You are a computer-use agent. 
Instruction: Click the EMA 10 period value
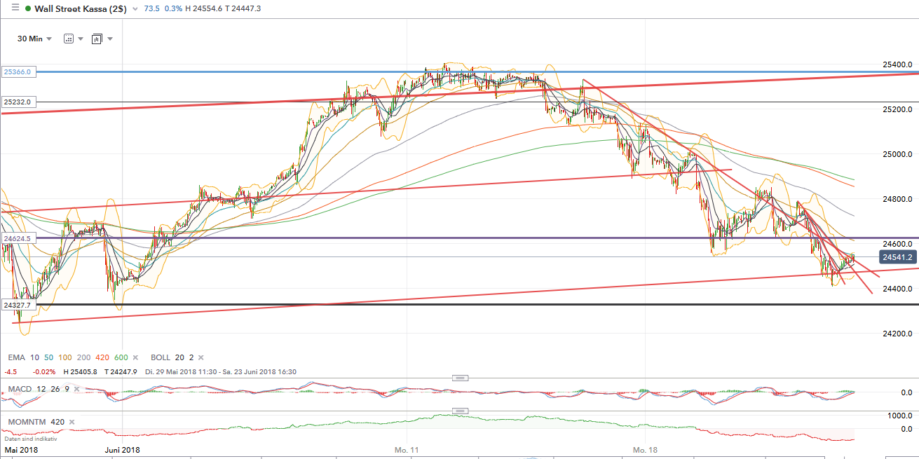[x=34, y=357]
